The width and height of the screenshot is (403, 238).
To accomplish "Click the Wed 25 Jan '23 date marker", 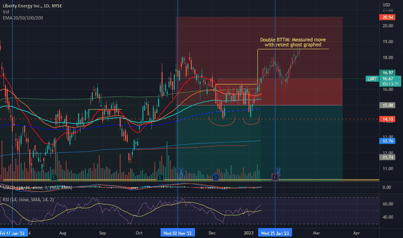I will 275,233.
